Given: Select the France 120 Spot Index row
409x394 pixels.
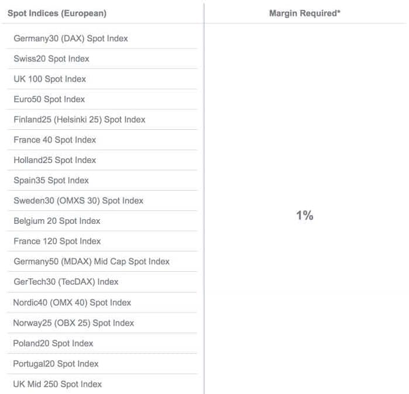Looking at the screenshot, I should 57,241.
